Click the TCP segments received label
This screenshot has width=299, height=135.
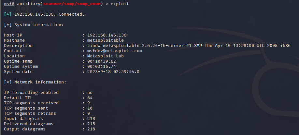pyautogui.click(x=31, y=103)
